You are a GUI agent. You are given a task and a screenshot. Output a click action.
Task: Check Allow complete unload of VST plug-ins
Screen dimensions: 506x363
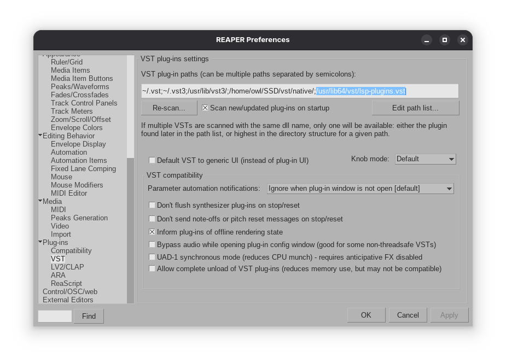click(x=152, y=268)
